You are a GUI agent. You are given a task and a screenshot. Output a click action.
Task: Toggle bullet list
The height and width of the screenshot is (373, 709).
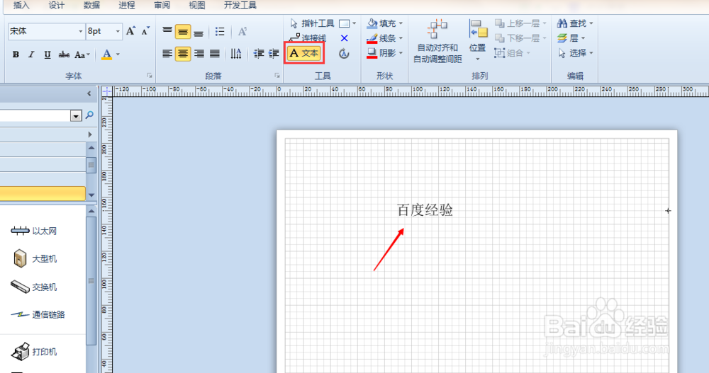[x=220, y=32]
